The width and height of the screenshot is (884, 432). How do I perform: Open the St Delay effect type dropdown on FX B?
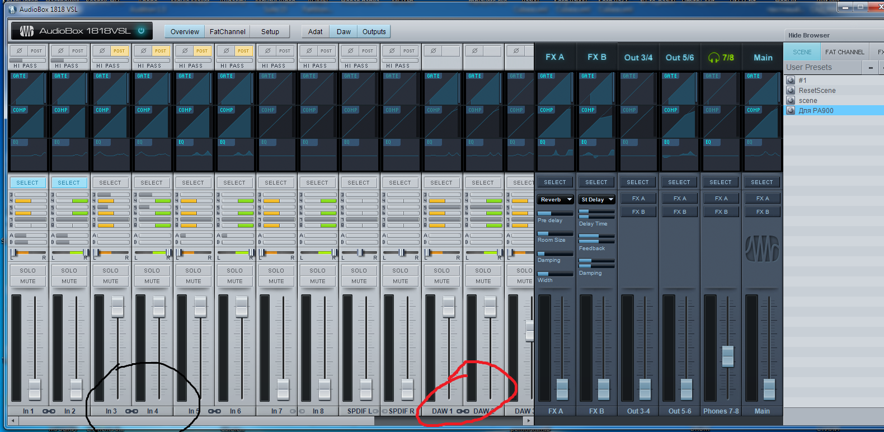[x=597, y=199]
